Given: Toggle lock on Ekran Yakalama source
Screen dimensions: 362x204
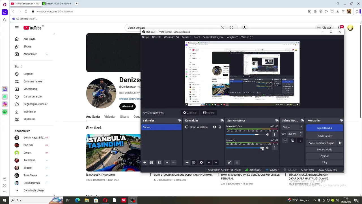Looking at the screenshot, I should (220, 127).
